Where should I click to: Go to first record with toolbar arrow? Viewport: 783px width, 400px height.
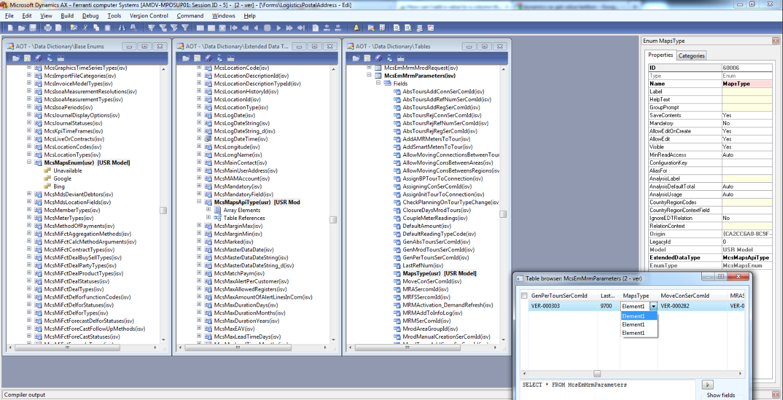pyautogui.click(x=233, y=28)
